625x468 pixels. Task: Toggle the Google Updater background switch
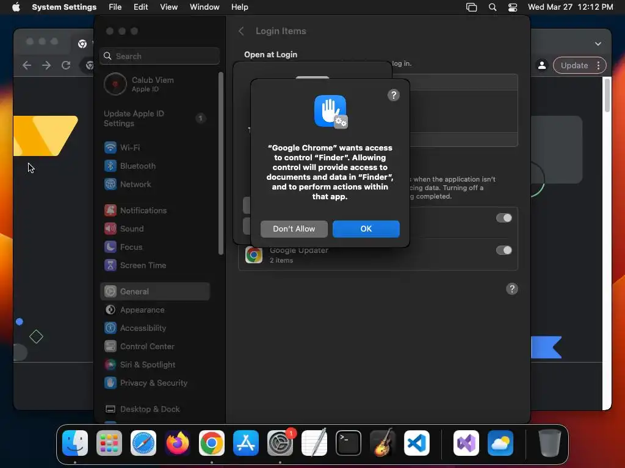tap(504, 250)
